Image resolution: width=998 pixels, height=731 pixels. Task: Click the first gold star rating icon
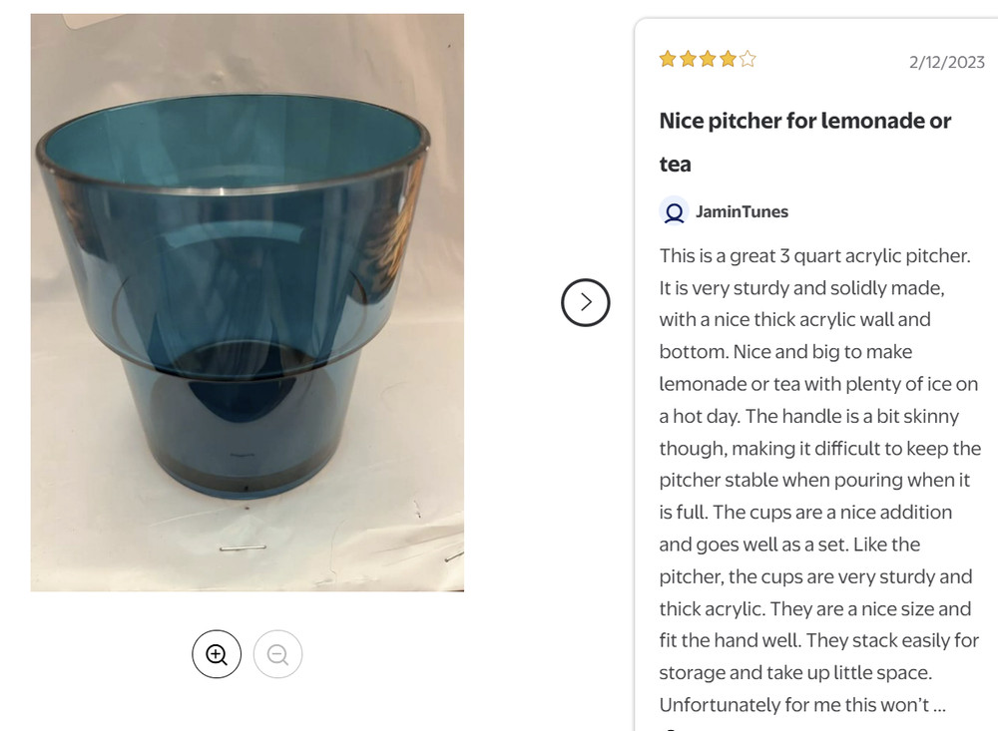click(x=666, y=59)
